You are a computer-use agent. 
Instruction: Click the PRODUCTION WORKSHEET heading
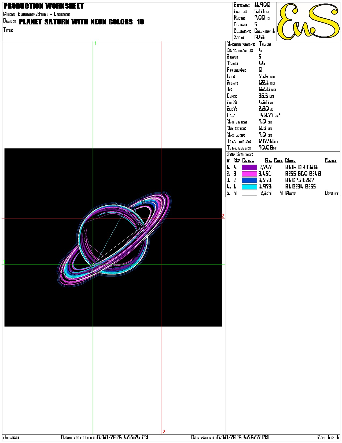click(x=44, y=6)
